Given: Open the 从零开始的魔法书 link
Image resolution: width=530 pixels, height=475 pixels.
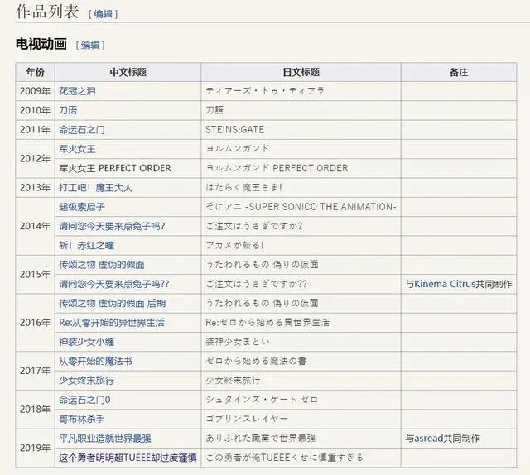Looking at the screenshot, I should 96,361.
